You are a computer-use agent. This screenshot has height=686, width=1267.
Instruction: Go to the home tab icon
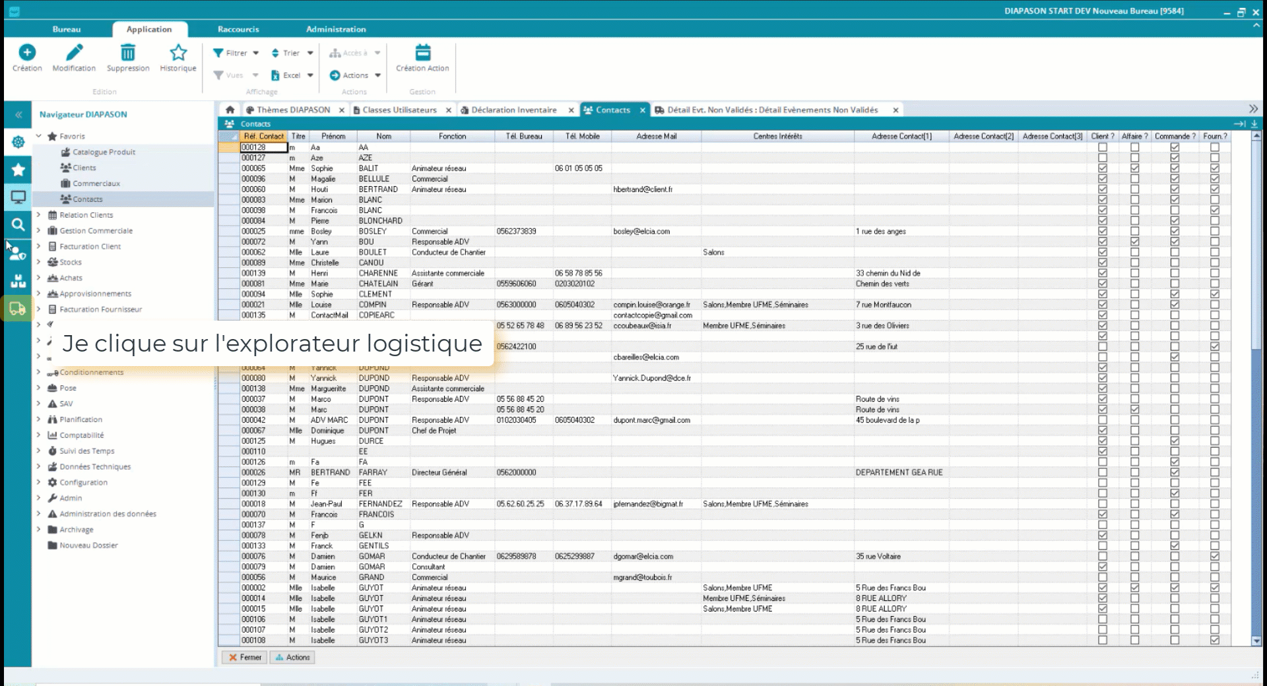coord(230,110)
